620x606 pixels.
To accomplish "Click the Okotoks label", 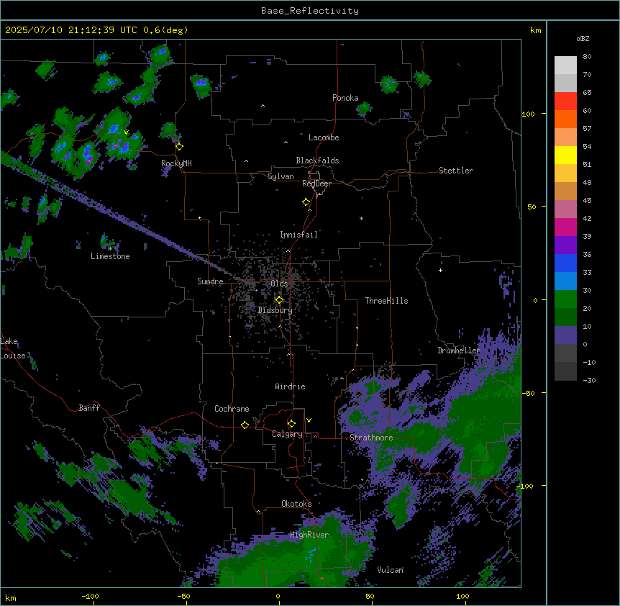I will coord(296,504).
